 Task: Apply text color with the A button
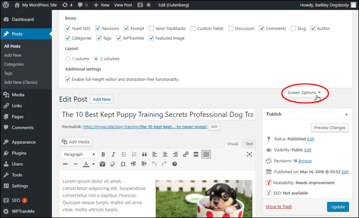click(86, 164)
